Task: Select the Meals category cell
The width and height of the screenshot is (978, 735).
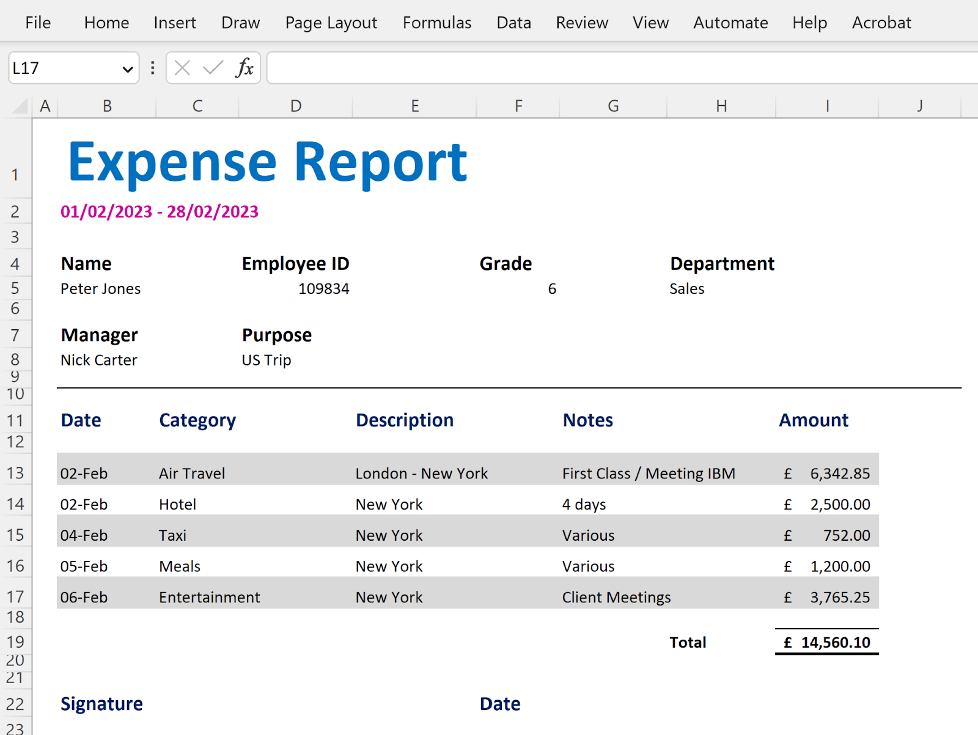Action: point(180,566)
